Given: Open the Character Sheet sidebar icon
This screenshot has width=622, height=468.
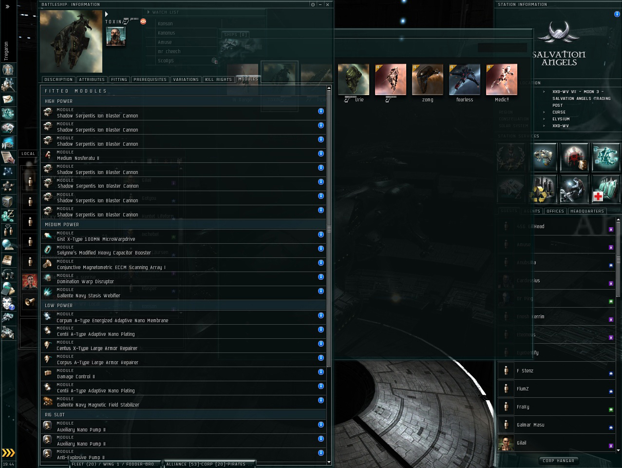Looking at the screenshot, I should (x=7, y=70).
